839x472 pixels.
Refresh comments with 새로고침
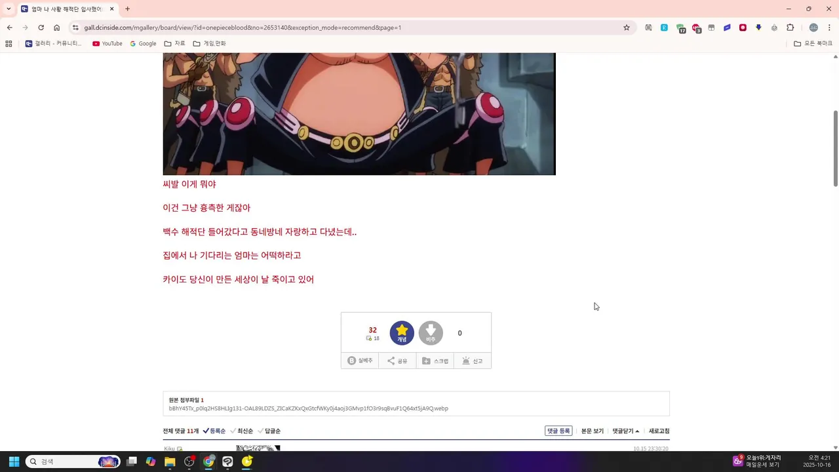(659, 431)
